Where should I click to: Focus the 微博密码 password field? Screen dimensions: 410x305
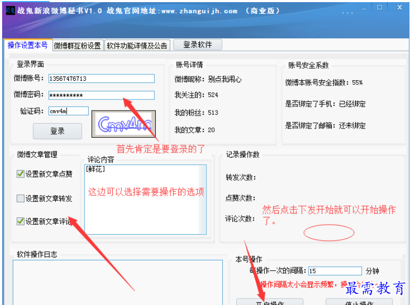tap(102, 95)
